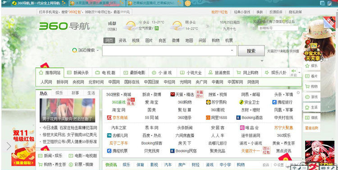Open headline 今日凌晨 石家庄枪击案嫌犯落网

pos(70,128)
